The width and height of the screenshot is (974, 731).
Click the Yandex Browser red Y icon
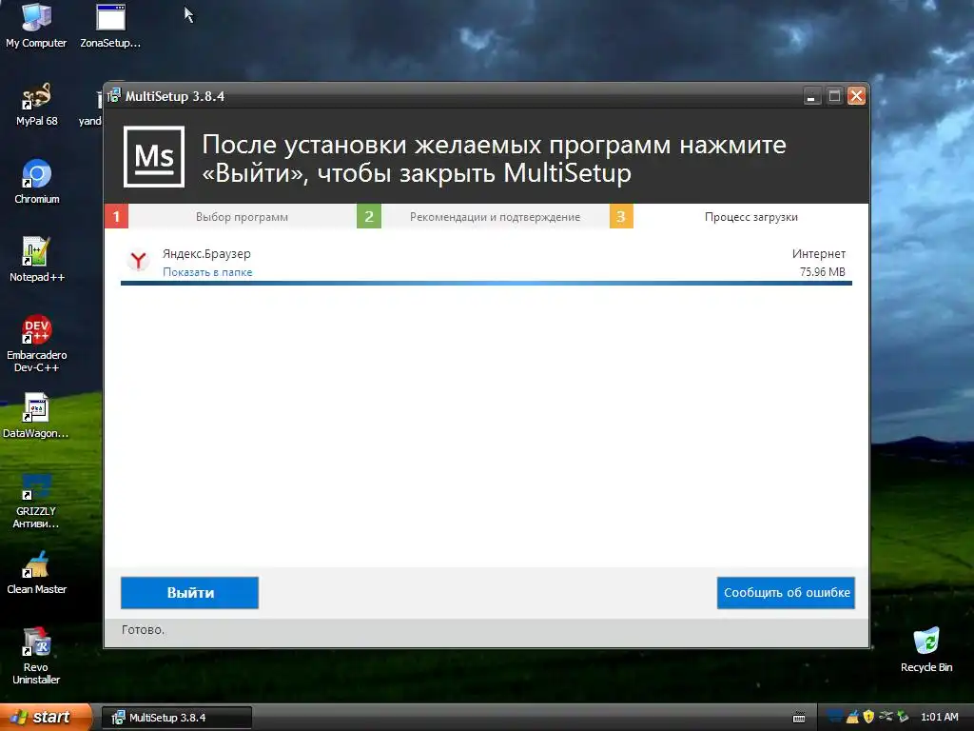[x=139, y=261]
